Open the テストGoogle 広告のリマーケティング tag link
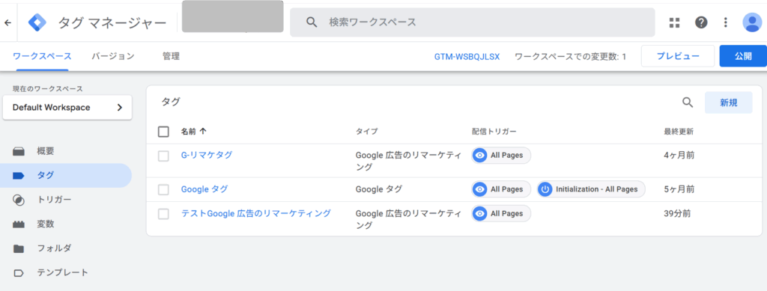The image size is (767, 291). (x=256, y=213)
